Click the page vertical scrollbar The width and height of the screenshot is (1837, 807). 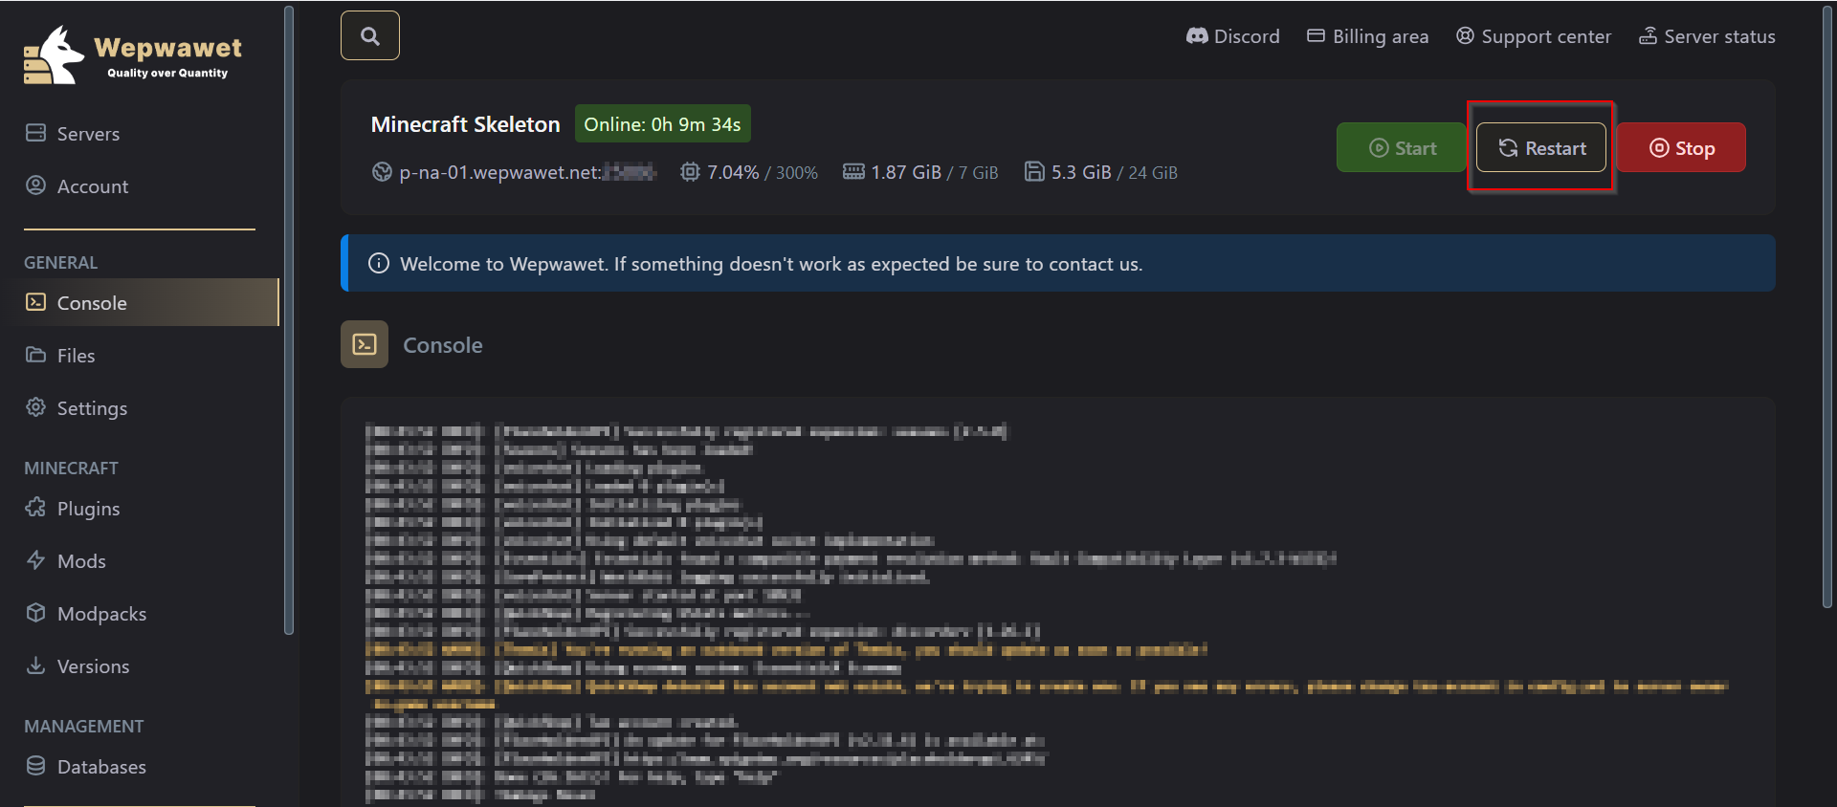point(1827,306)
